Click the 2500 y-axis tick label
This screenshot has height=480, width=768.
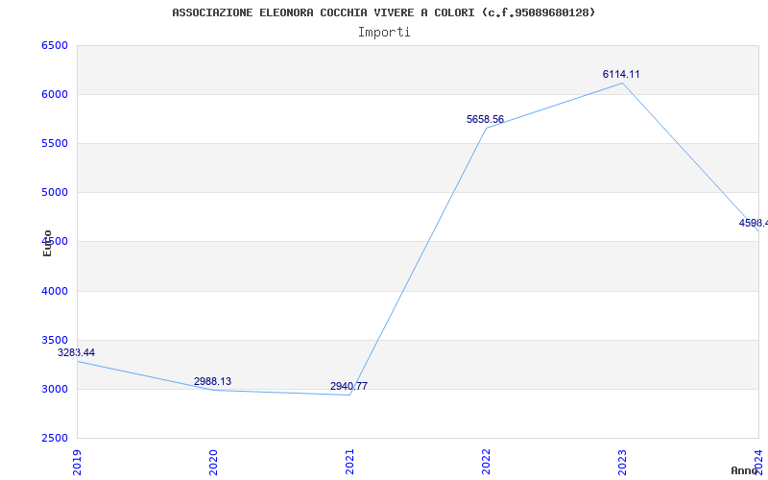[55, 439]
